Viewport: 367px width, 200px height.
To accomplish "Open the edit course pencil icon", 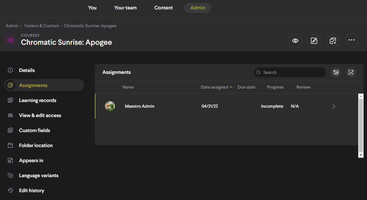I will [314, 40].
